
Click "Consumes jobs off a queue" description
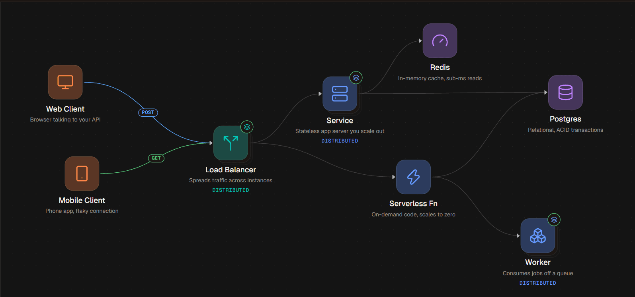(x=538, y=273)
